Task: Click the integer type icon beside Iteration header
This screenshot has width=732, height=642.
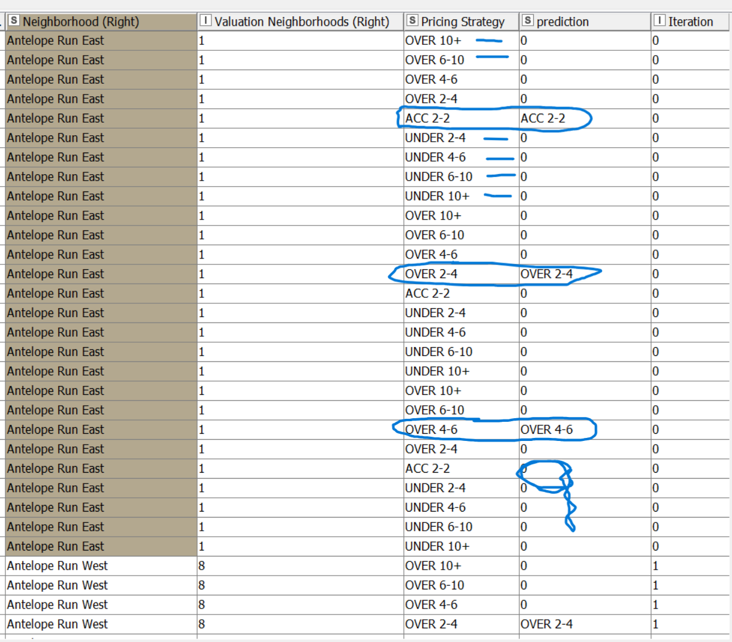Action: [660, 21]
